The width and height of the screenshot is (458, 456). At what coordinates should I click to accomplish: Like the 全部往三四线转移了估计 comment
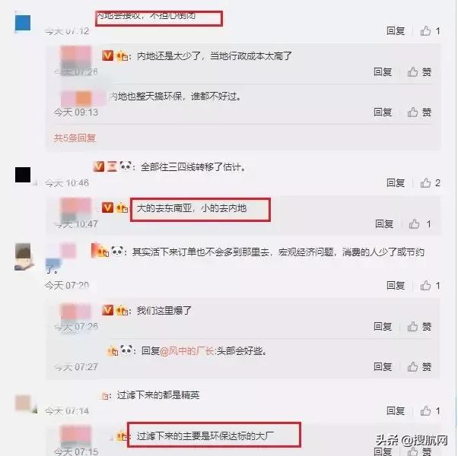[430, 183]
